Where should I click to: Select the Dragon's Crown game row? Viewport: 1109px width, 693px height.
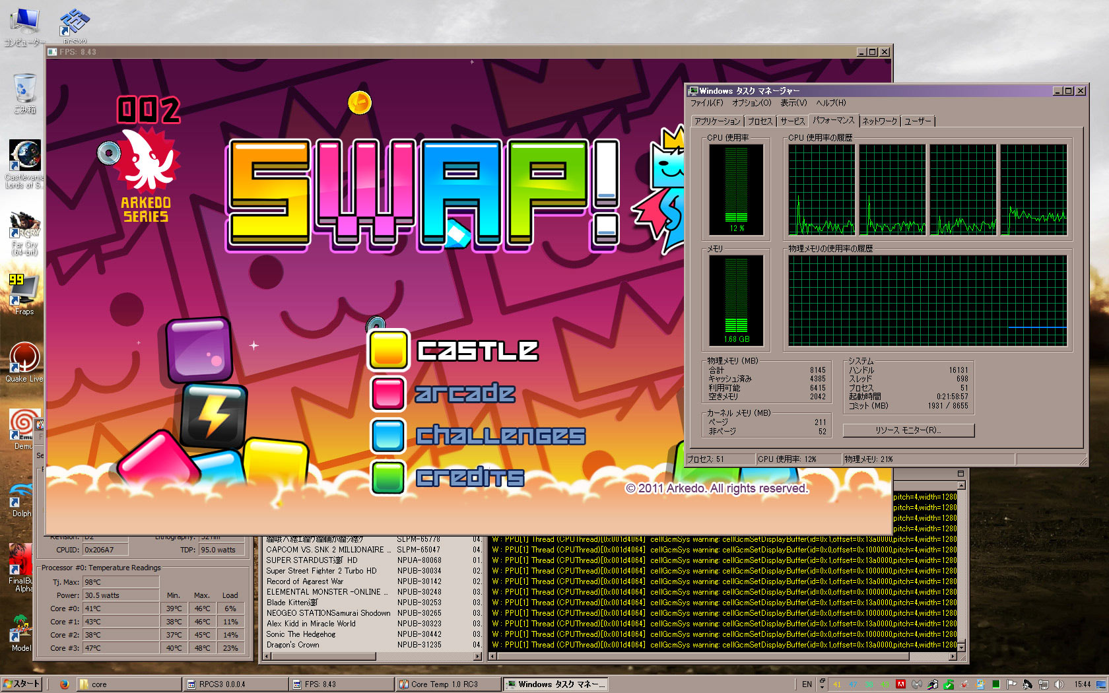click(373, 645)
